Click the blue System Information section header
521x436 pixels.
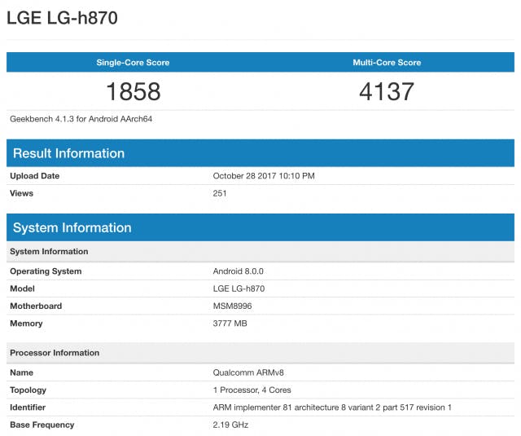pos(260,227)
